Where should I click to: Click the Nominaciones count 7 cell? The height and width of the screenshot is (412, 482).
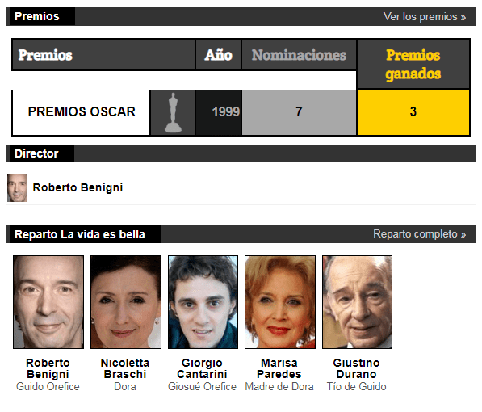pos(299,112)
